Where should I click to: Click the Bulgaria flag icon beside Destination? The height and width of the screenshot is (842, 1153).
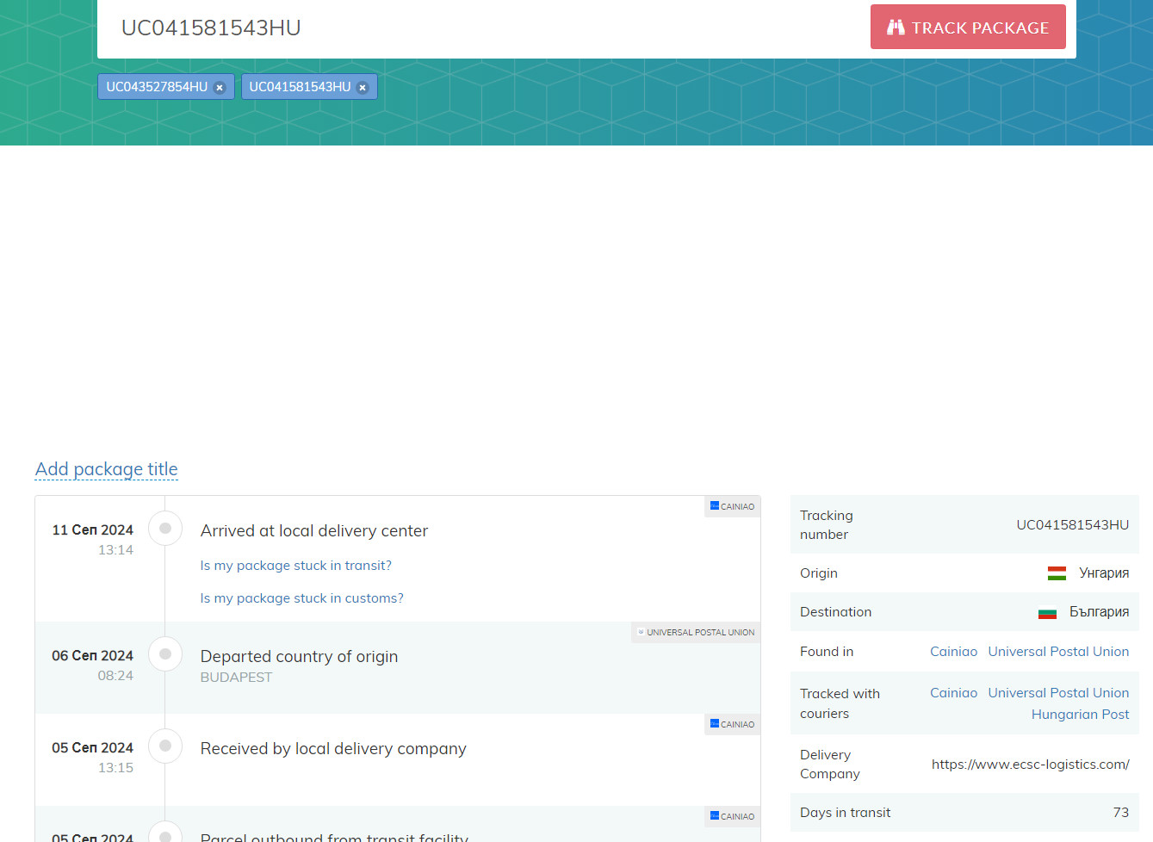click(x=1047, y=613)
